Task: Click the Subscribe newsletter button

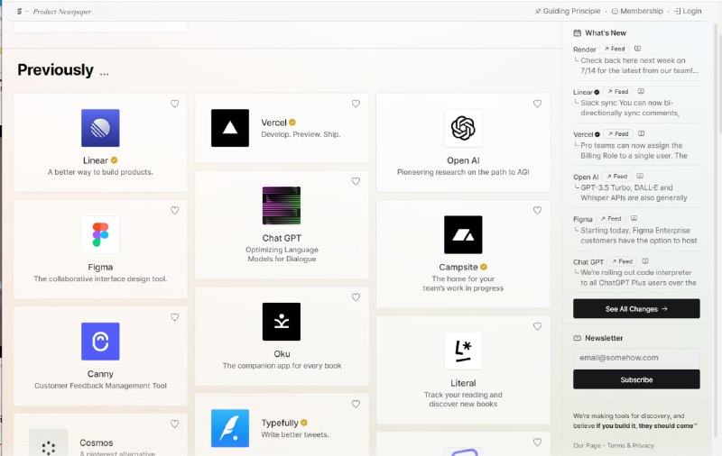Action: tap(636, 379)
